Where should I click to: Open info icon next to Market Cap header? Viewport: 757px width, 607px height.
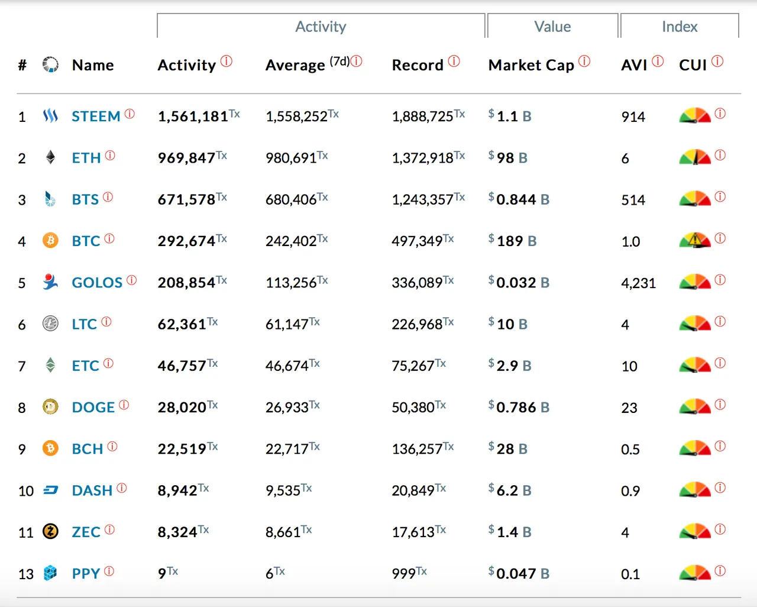584,61
